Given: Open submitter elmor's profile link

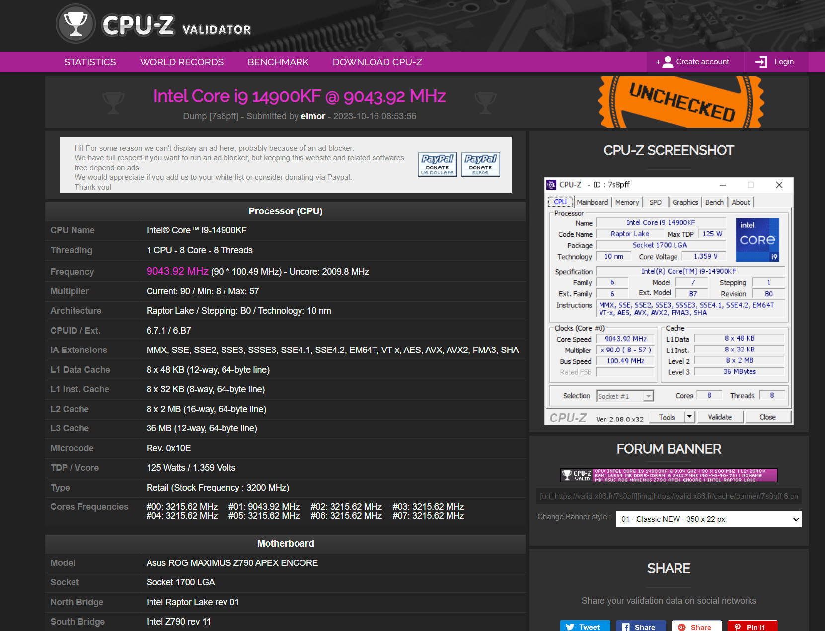Looking at the screenshot, I should click(313, 116).
